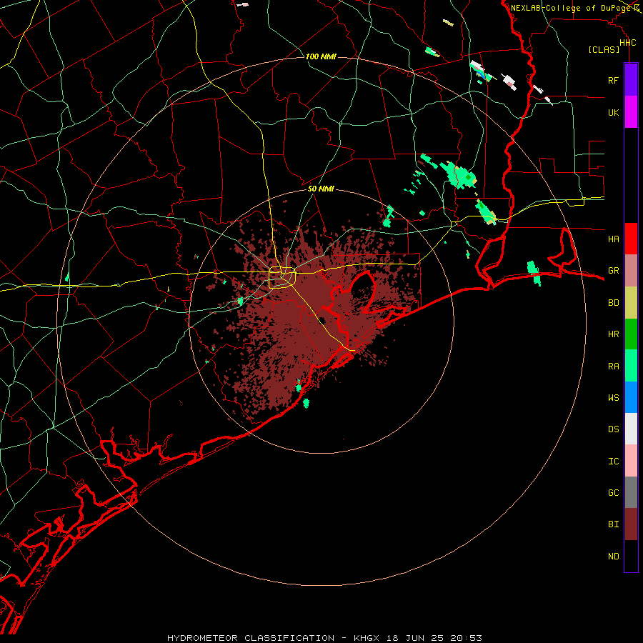
Task: Click the HR legend label
Action: [614, 334]
